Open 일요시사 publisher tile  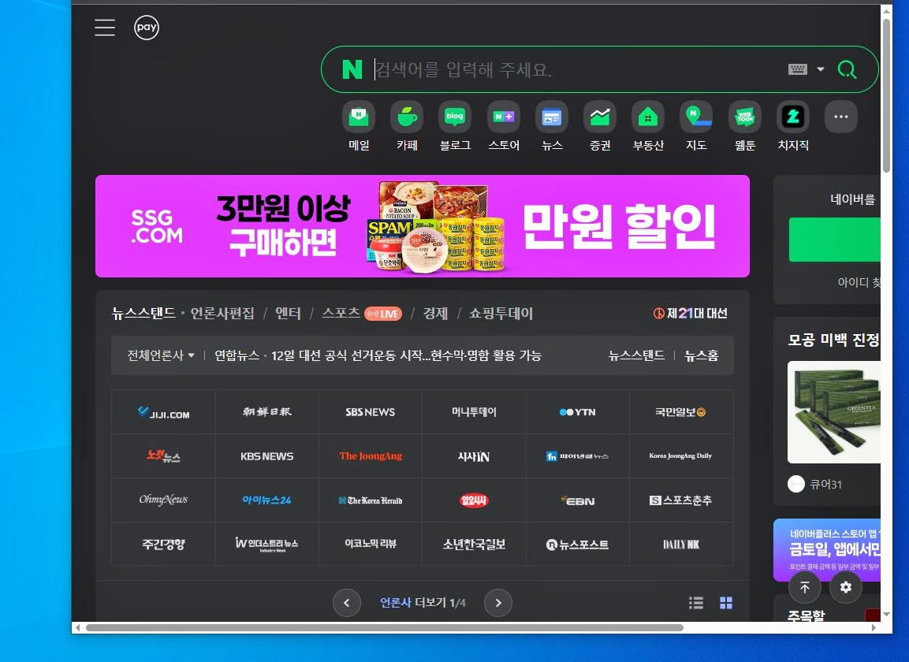click(x=475, y=500)
